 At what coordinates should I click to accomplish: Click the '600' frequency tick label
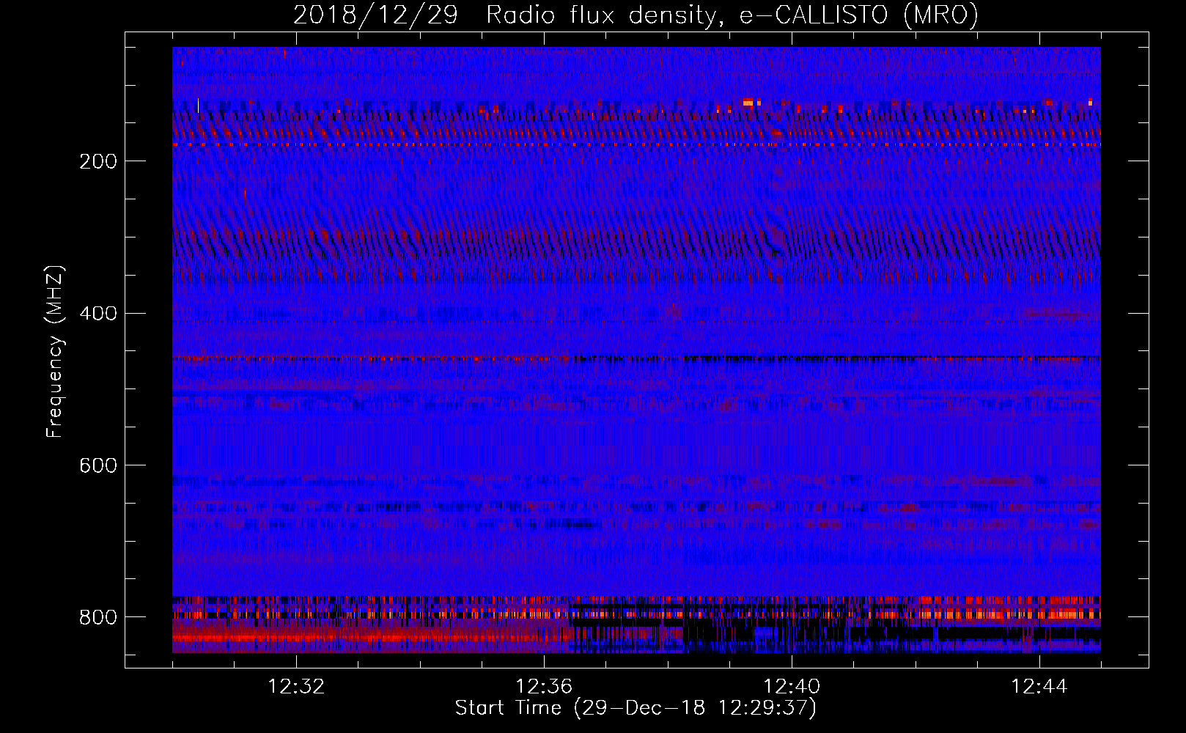coord(97,465)
